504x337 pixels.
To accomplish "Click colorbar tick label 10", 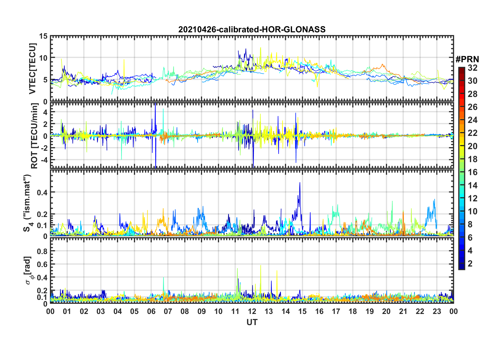I will click(472, 211).
